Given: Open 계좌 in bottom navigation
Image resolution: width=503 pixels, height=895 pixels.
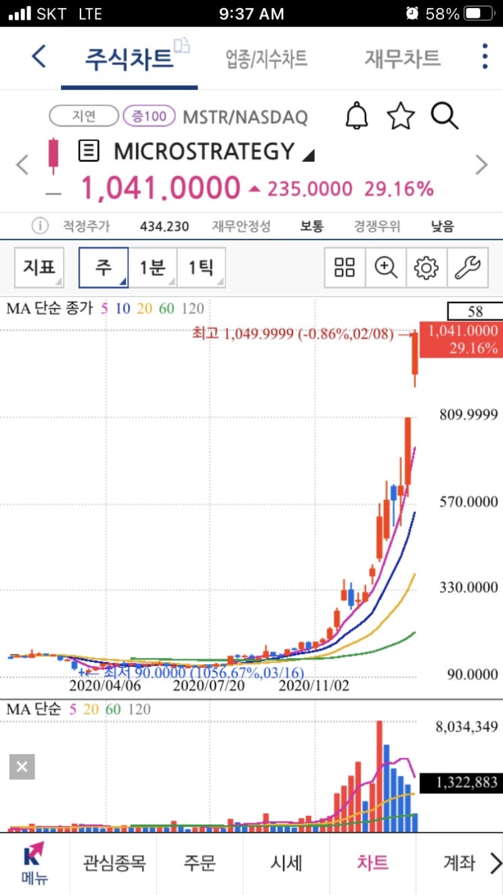Looking at the screenshot, I should tap(459, 864).
